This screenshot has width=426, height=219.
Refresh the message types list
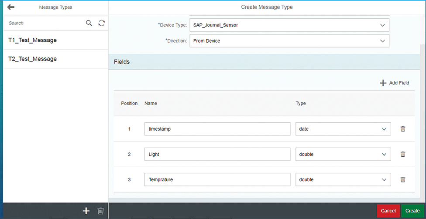point(102,23)
